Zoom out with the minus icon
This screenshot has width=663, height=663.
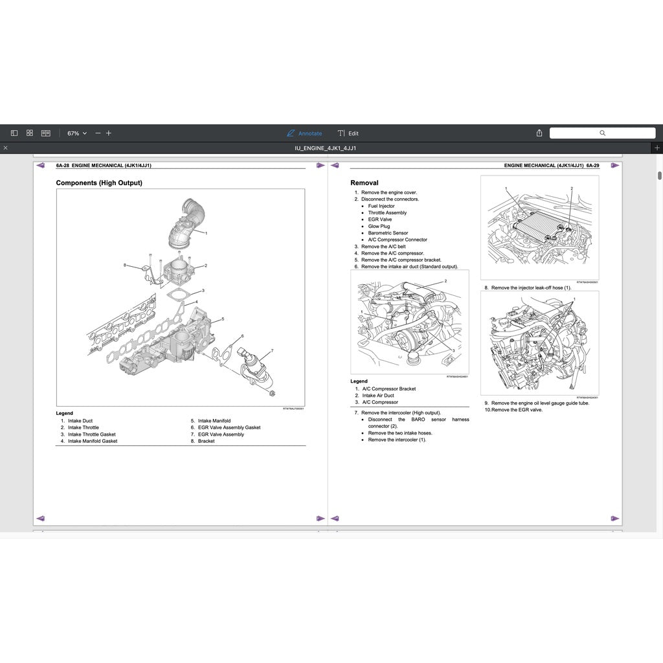click(x=97, y=133)
